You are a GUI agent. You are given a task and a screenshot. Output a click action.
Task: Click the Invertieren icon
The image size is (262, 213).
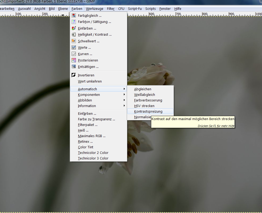74,75
